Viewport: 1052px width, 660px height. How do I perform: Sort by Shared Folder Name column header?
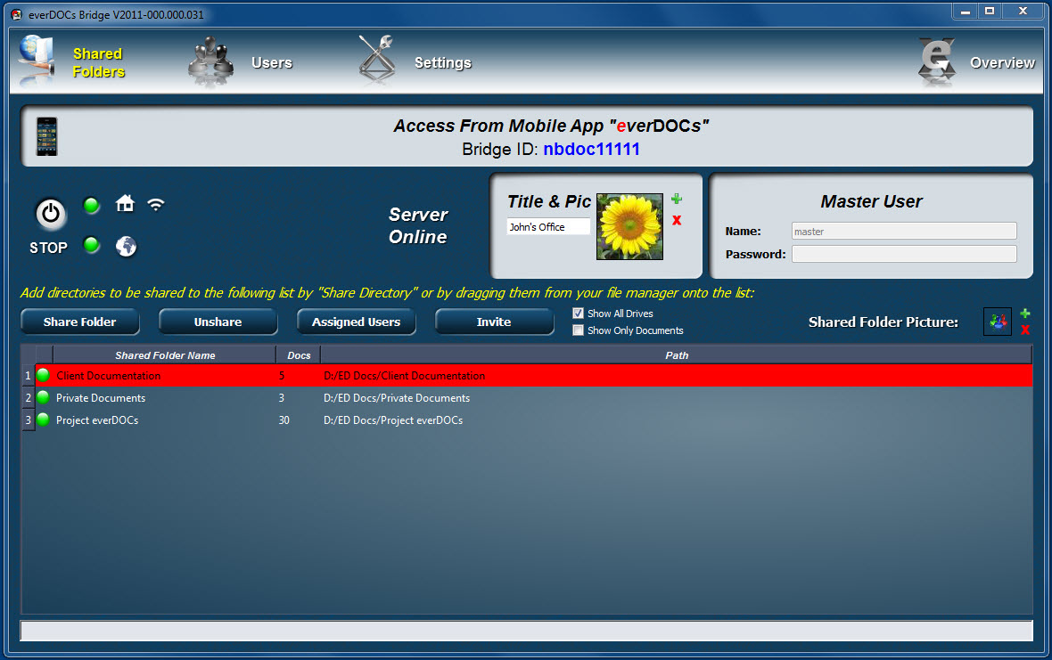coord(164,355)
